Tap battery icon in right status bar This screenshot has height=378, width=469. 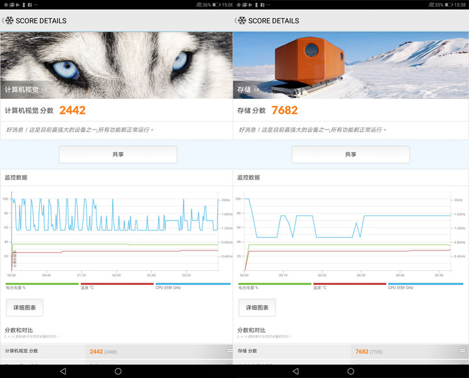(x=449, y=5)
